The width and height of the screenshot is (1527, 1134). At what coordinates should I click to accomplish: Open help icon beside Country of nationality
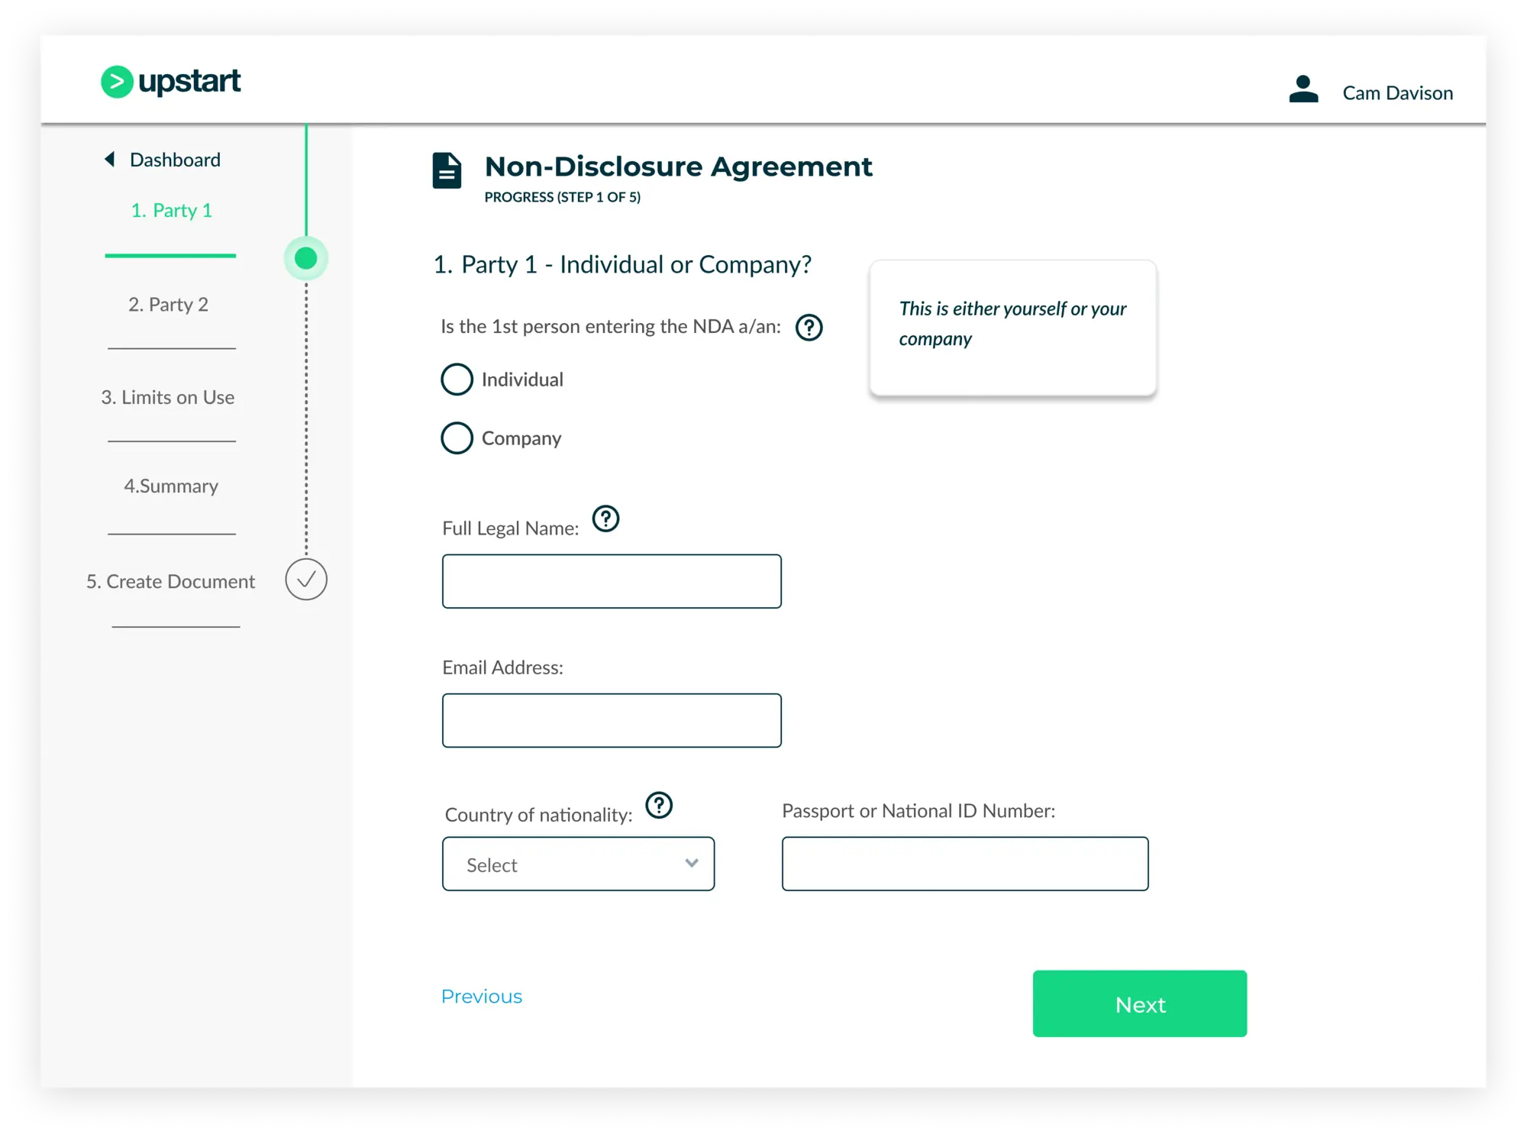tap(659, 805)
